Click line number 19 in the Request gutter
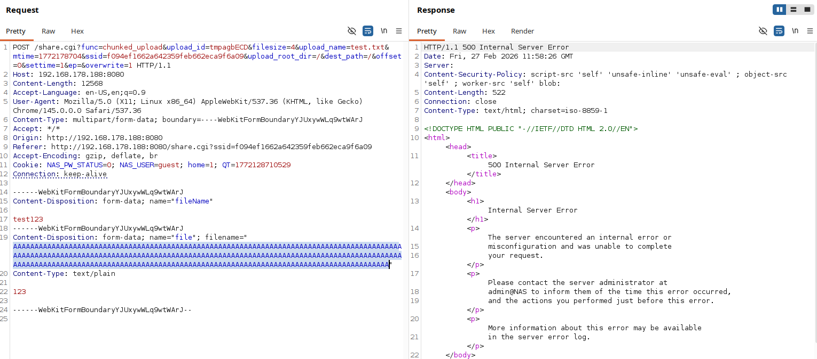 (5, 237)
